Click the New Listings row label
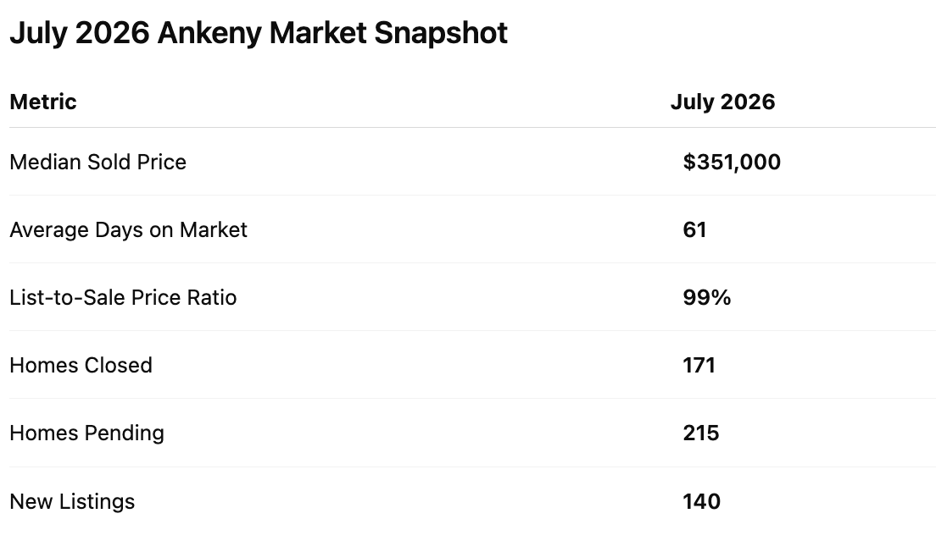The width and height of the screenshot is (936, 552). pyautogui.click(x=72, y=502)
